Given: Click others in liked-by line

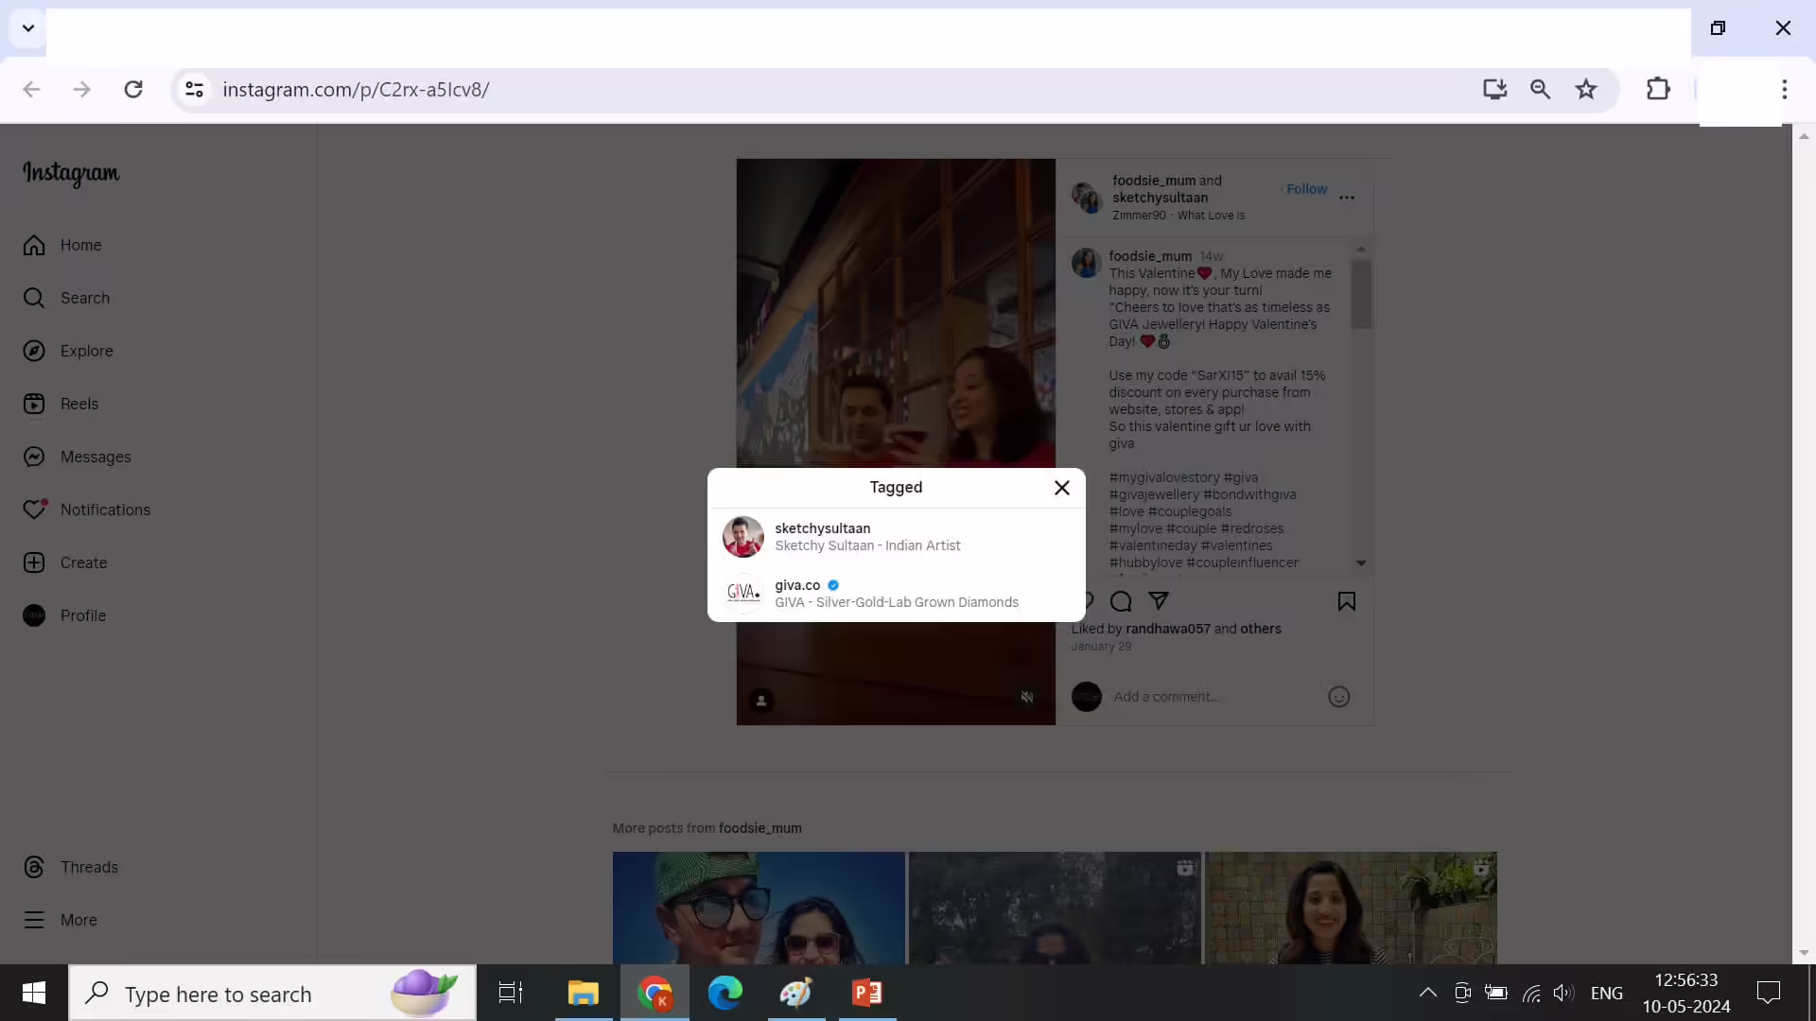Looking at the screenshot, I should [x=1260, y=629].
